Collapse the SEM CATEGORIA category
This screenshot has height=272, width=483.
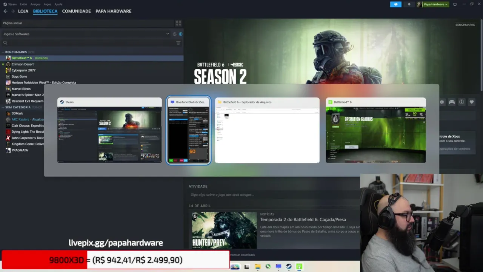point(18,107)
